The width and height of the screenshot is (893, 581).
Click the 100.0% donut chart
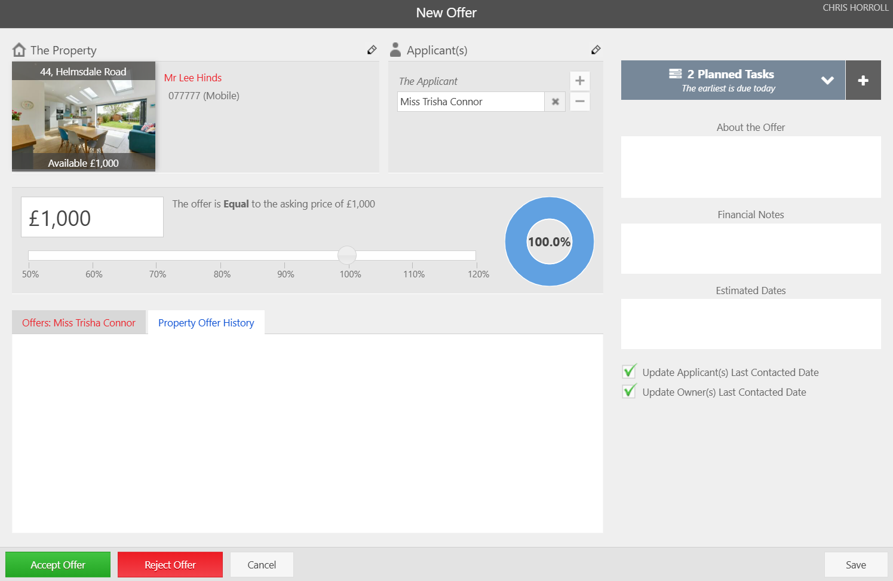(550, 241)
